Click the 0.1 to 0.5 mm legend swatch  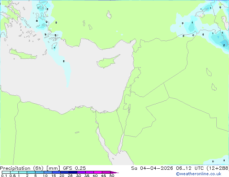tap(6, 172)
